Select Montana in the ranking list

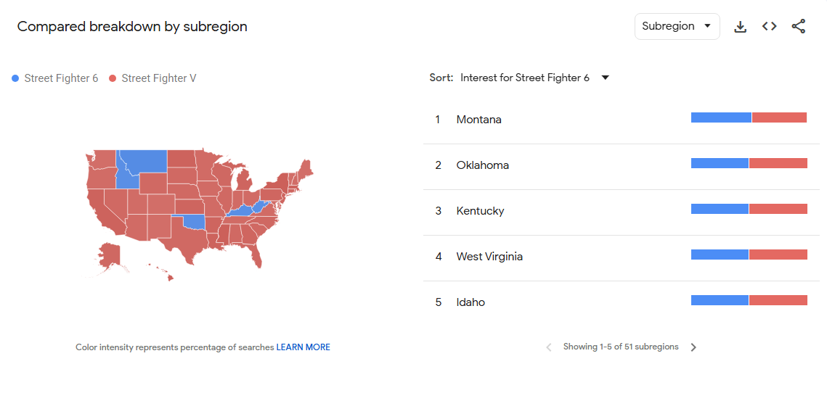[x=478, y=120]
